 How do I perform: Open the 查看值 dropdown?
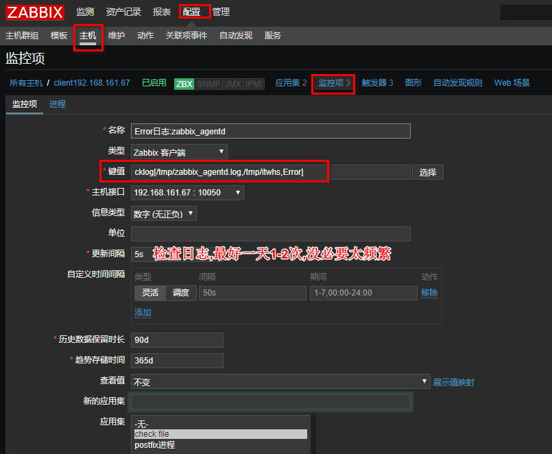coord(280,381)
